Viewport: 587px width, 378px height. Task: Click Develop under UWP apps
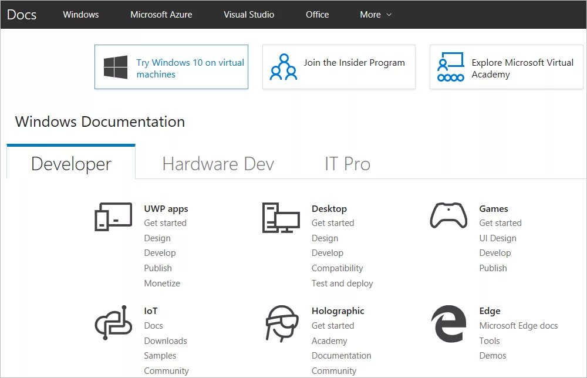(x=160, y=253)
